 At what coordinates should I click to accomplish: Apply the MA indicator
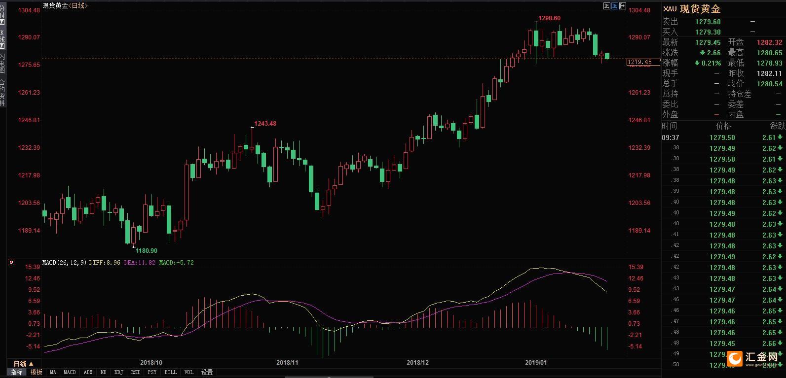[x=53, y=372]
